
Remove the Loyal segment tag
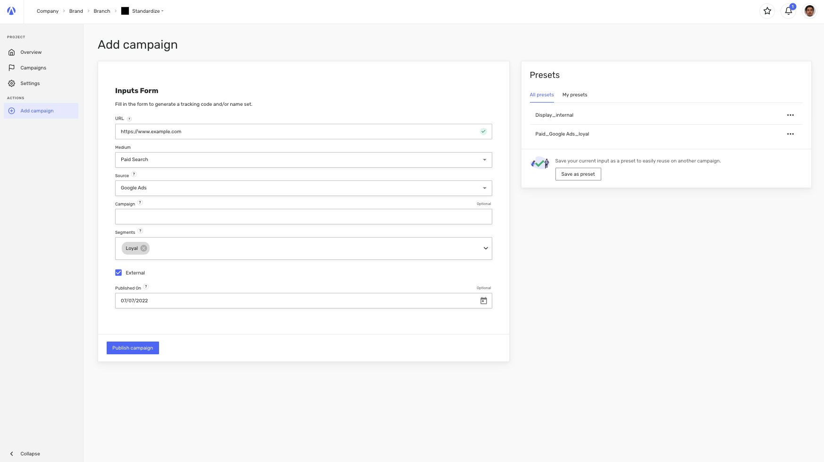click(x=143, y=248)
